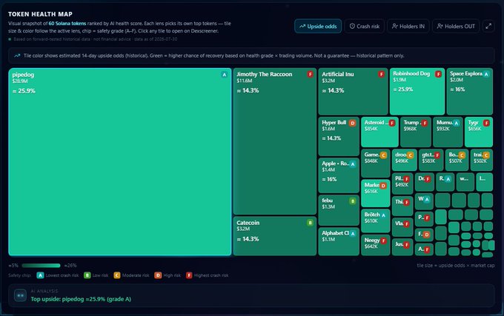The width and height of the screenshot is (504, 316).
Task: Click the upside odds color gradient bar
Action: tap(41, 266)
